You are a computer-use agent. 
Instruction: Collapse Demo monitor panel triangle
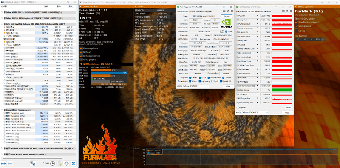click(x=81, y=6)
